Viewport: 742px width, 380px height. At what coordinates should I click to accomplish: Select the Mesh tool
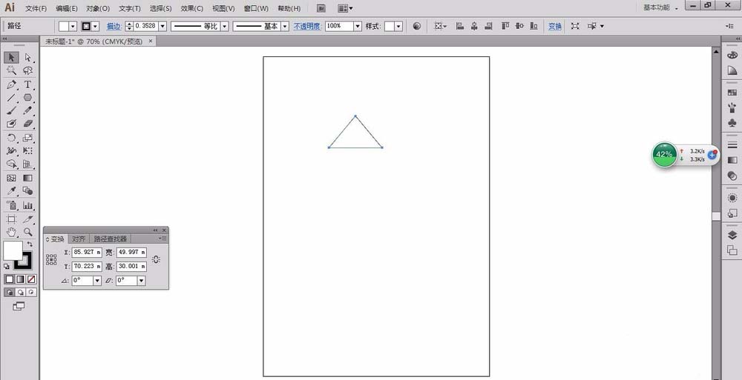click(x=11, y=179)
